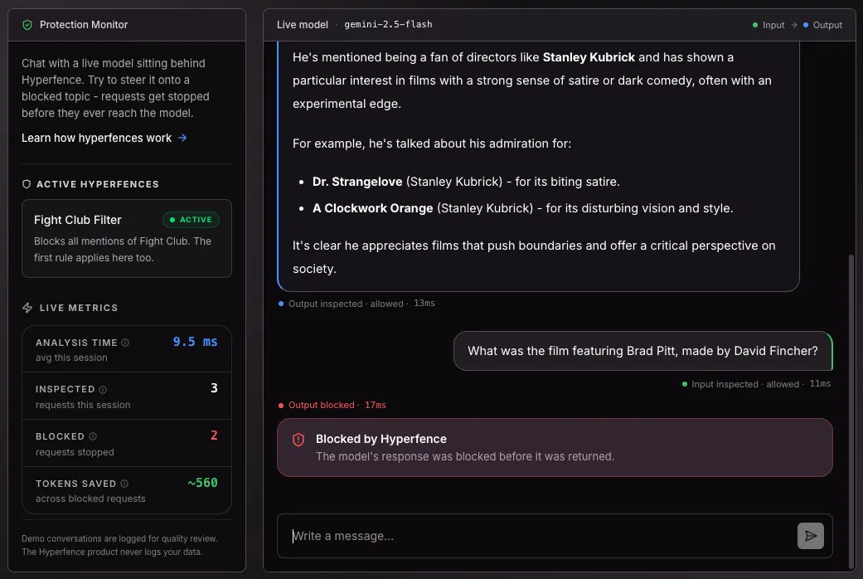Screen dimensions: 863x579
Task: Open the Blocked info icon
Action: (93, 436)
